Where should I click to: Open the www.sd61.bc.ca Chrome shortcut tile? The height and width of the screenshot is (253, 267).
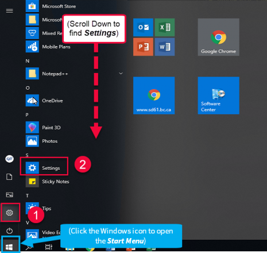tap(154, 95)
